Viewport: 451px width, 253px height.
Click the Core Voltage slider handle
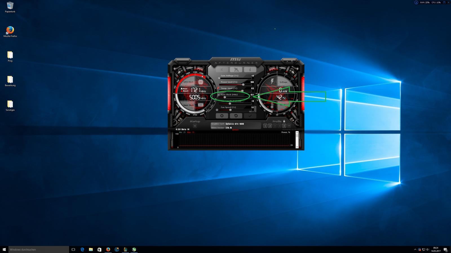219,78
